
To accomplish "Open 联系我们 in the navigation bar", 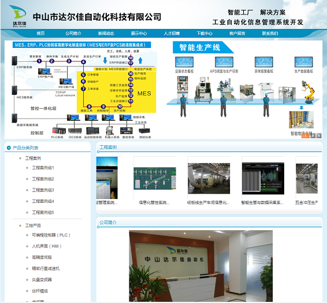I will pyautogui.click(x=270, y=34).
